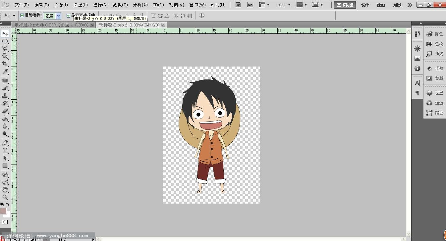Image resolution: width=446 pixels, height=241 pixels.
Task: Select the Brush tool
Action: pos(5,88)
